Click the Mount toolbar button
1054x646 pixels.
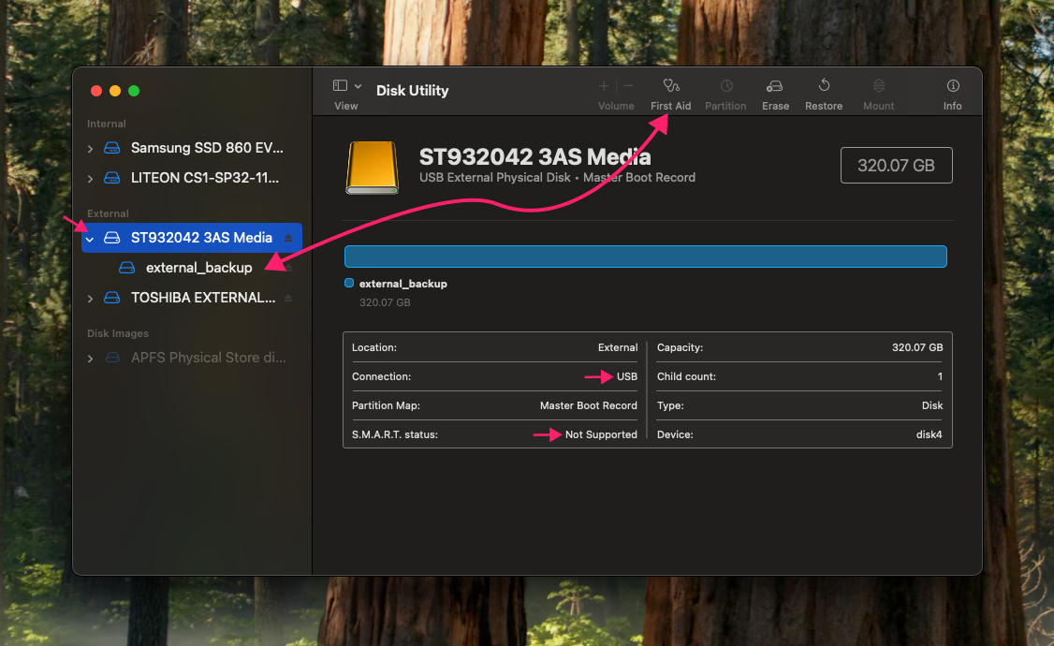[x=878, y=95]
